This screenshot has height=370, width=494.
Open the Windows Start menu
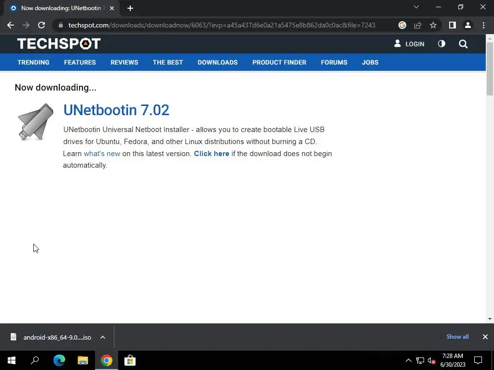click(x=12, y=360)
